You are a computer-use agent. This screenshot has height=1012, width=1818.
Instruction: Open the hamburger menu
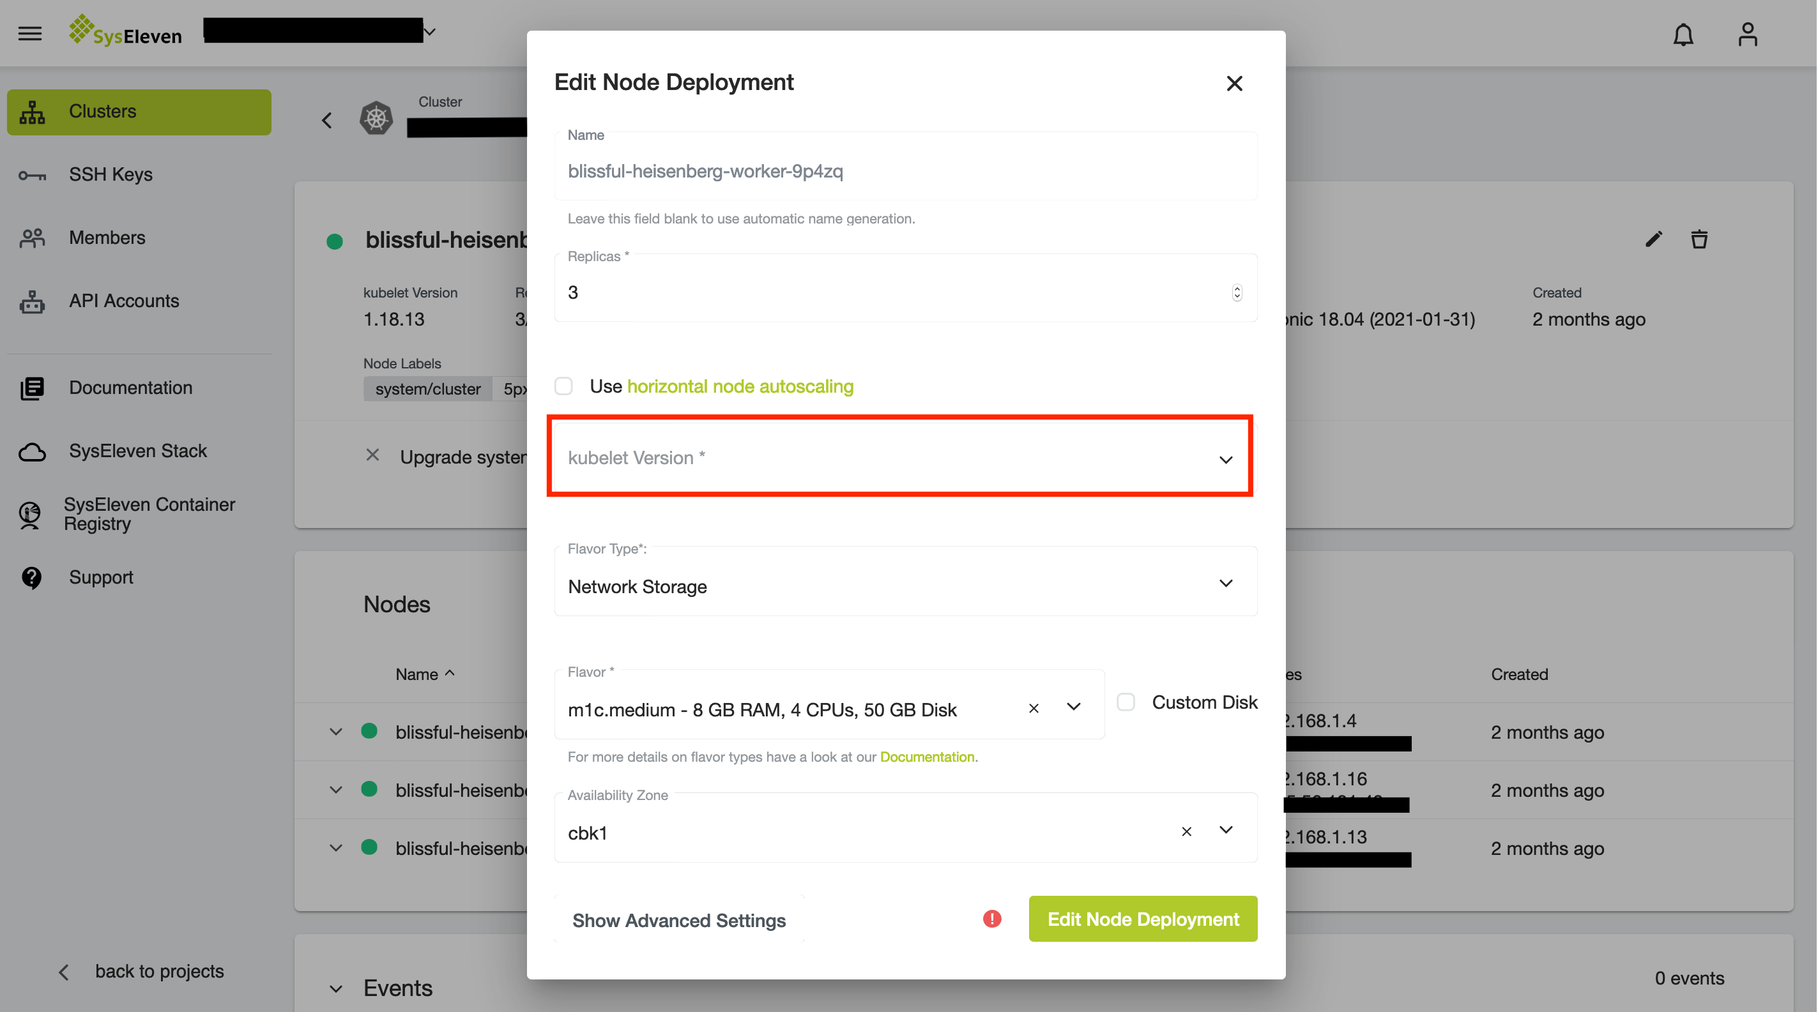click(29, 33)
